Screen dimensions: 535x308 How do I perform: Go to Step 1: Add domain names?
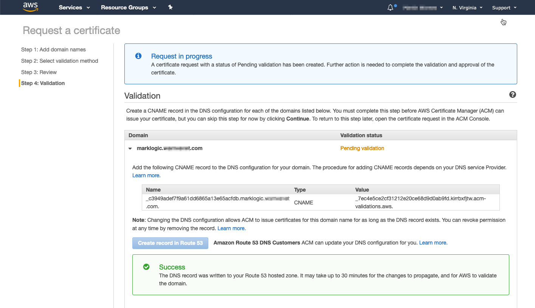pos(53,50)
